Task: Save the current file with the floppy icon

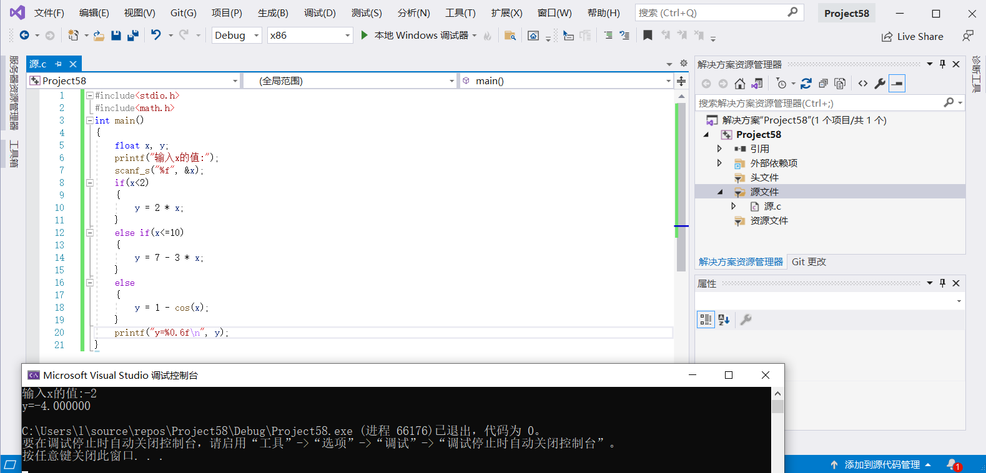Action: coord(116,36)
